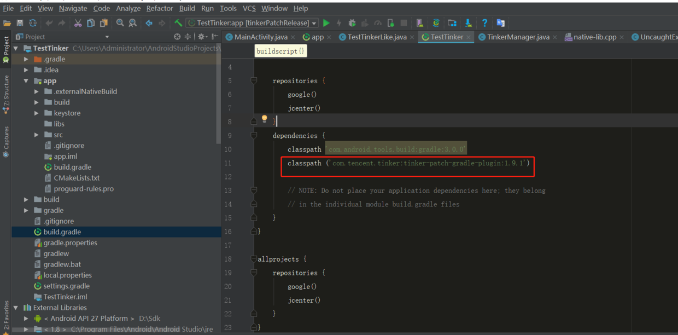Expand the .gradle folder in tree
Viewport: 678px width, 335px height.
(26, 59)
